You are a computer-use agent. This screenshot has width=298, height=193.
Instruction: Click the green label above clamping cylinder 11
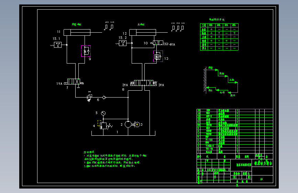[76, 24]
